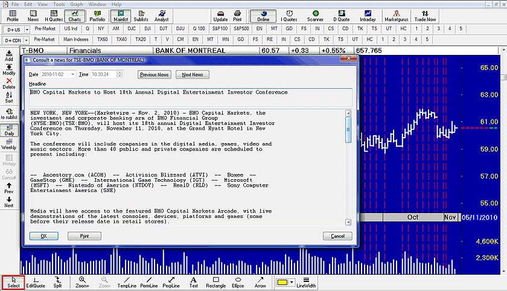This screenshot has width=507, height=291.
Task: Open the Tools menu
Action: tap(59, 4)
